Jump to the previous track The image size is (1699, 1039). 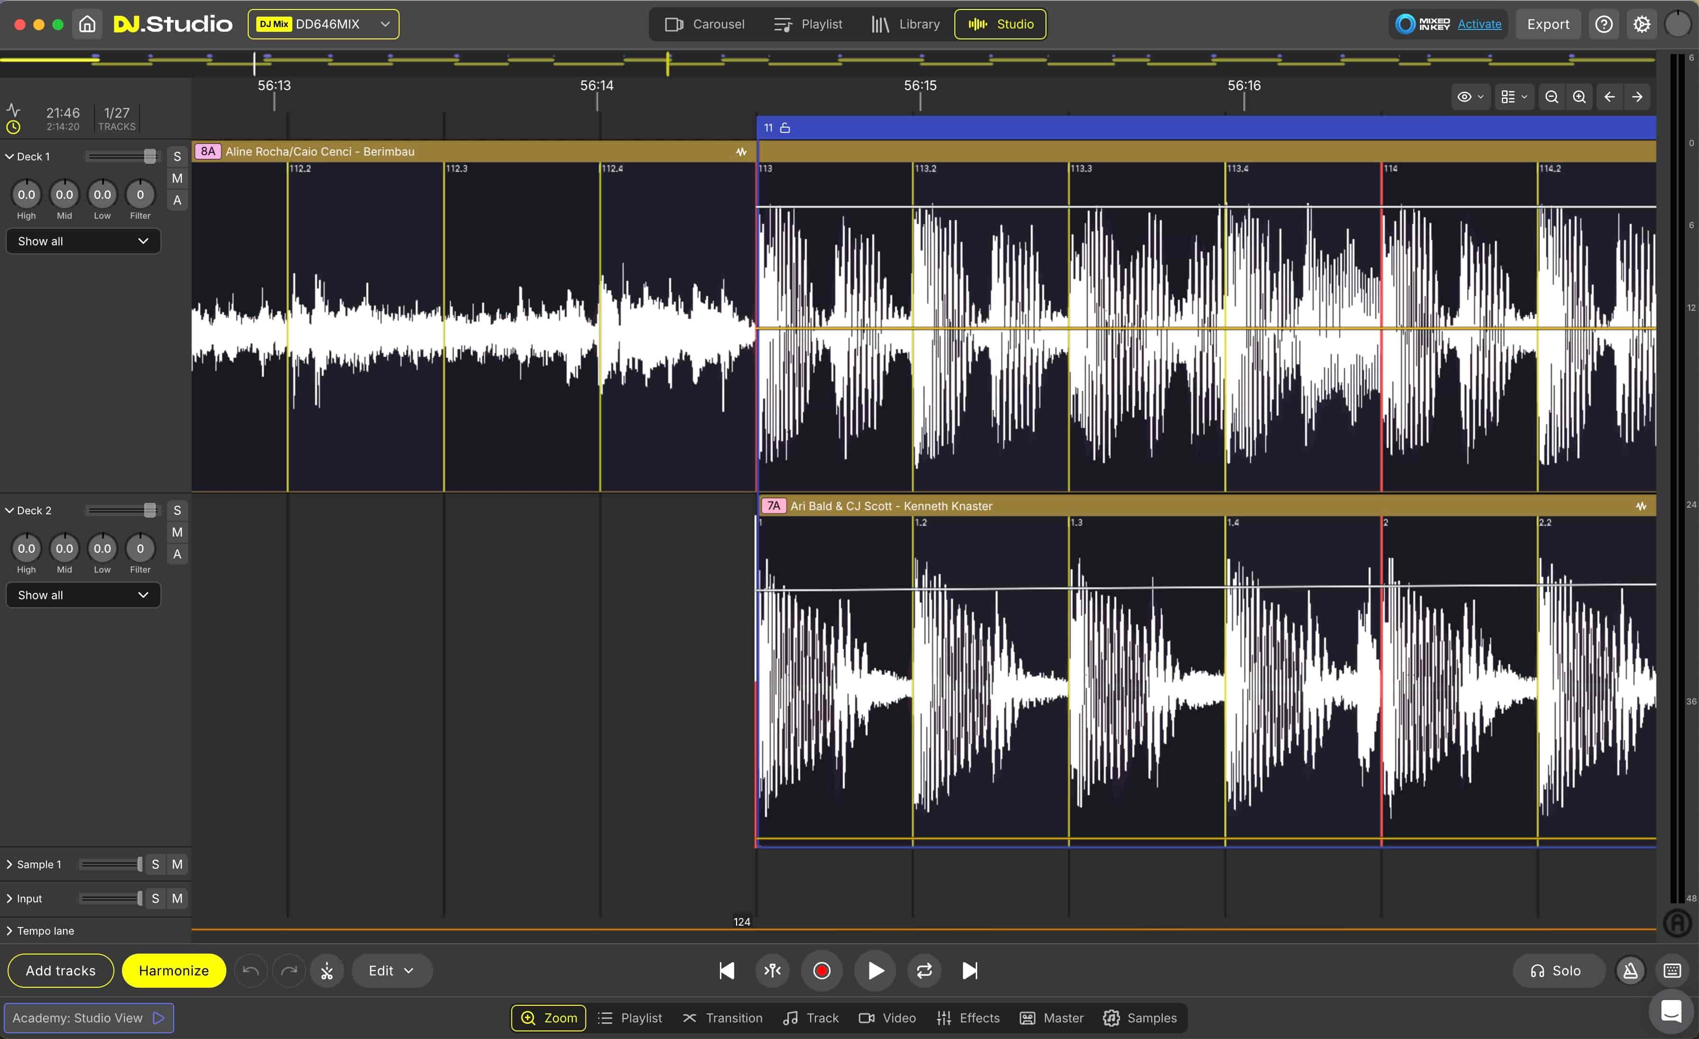(x=727, y=971)
